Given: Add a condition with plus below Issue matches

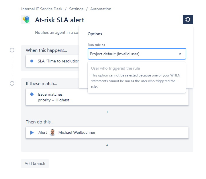Looking at the screenshot, I should (107, 112).
